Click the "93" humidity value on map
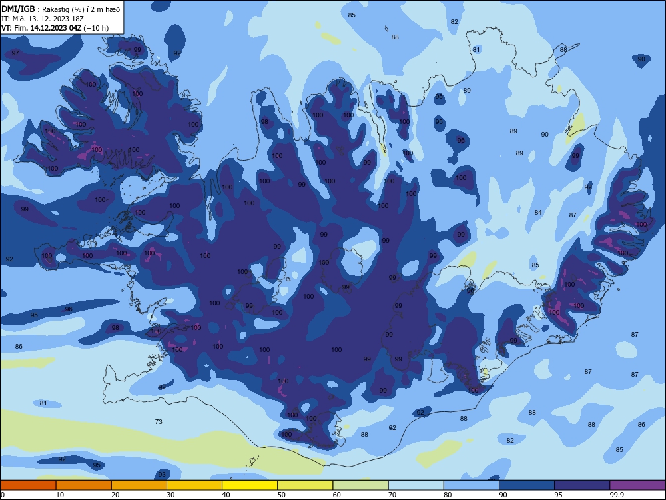The image size is (666, 500). 162,475
